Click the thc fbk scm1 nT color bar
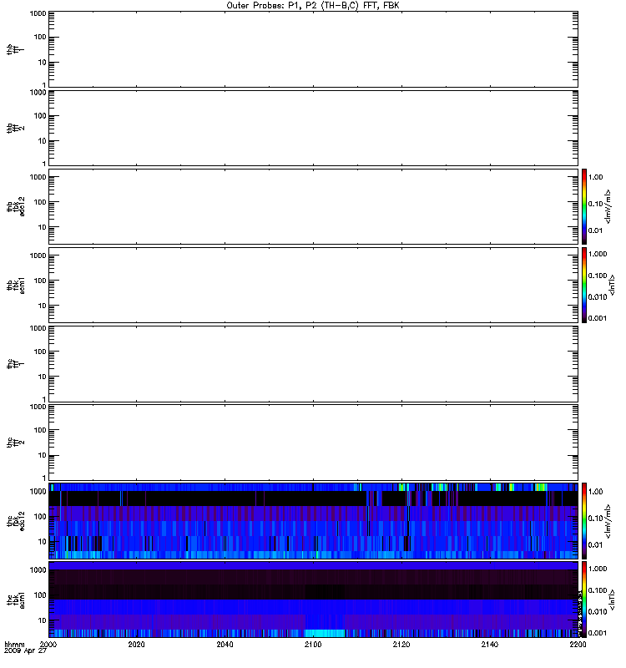The height and width of the screenshot is (668, 626). click(584, 600)
